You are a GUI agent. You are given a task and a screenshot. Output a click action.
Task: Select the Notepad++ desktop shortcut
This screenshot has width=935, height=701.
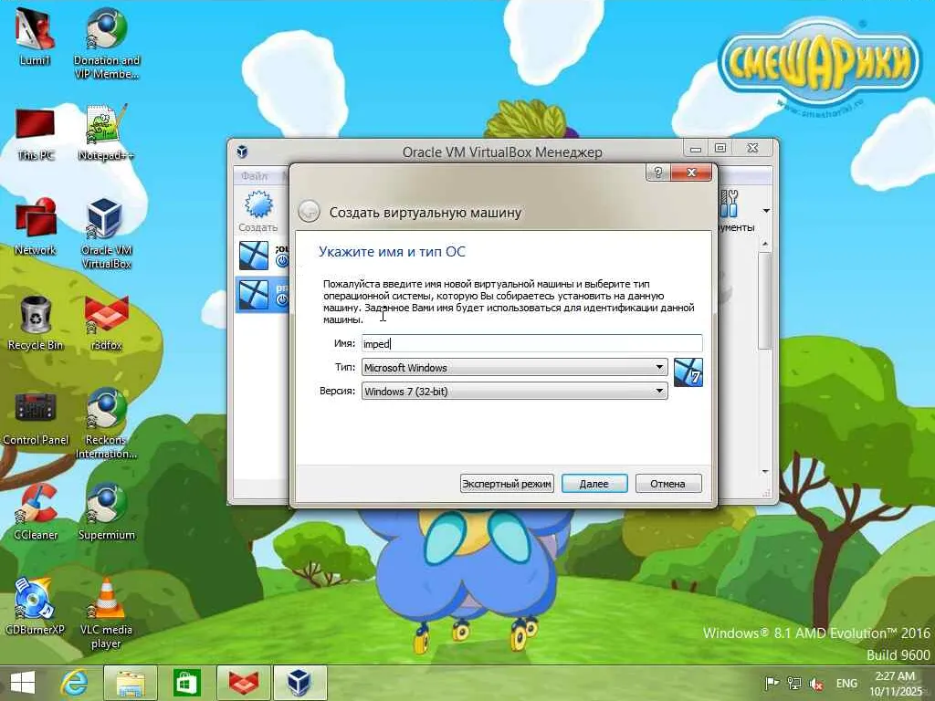tap(106, 132)
